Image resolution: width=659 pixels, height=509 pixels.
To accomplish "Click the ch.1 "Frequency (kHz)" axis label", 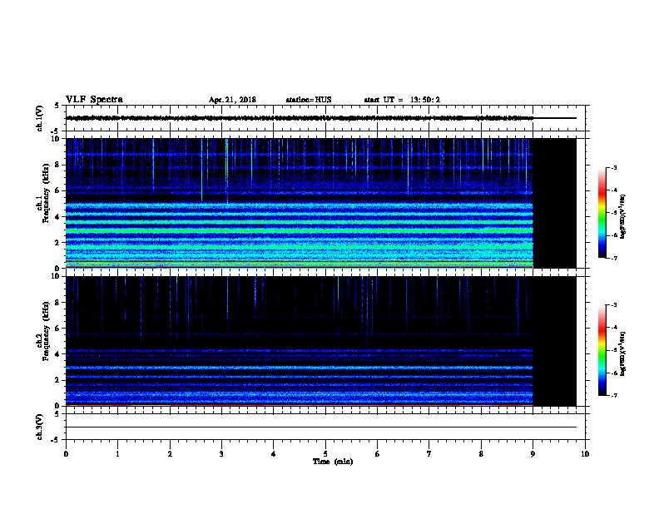I will tap(46, 193).
